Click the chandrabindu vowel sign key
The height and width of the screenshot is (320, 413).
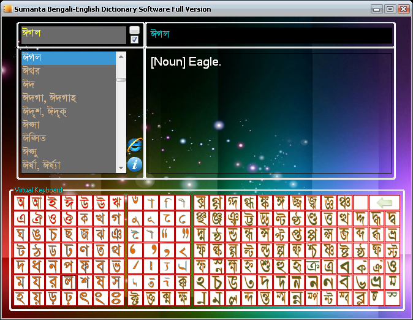[135, 203]
